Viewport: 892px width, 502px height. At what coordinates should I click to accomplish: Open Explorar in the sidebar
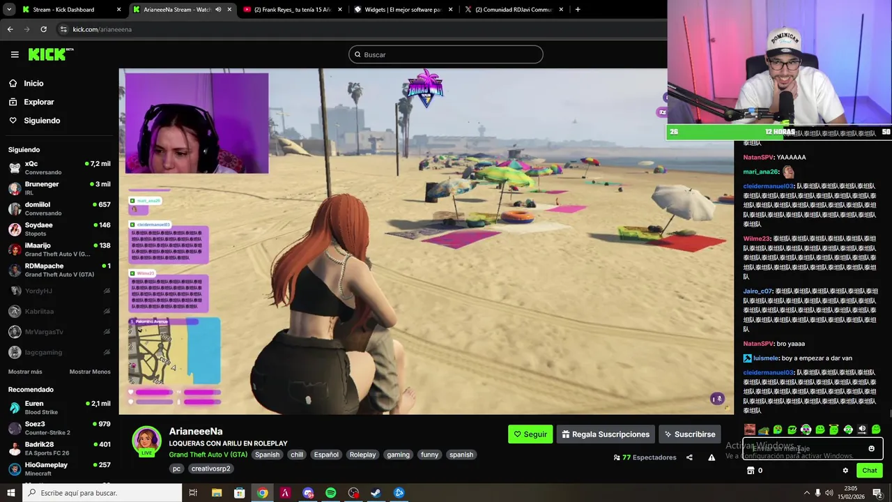(38, 102)
